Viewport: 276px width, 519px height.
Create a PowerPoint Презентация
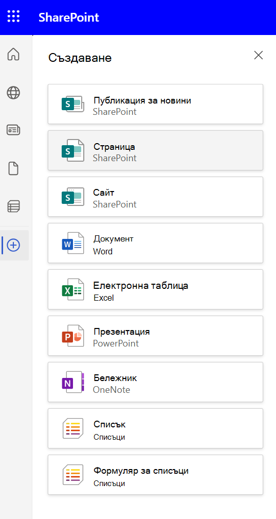coord(155,336)
